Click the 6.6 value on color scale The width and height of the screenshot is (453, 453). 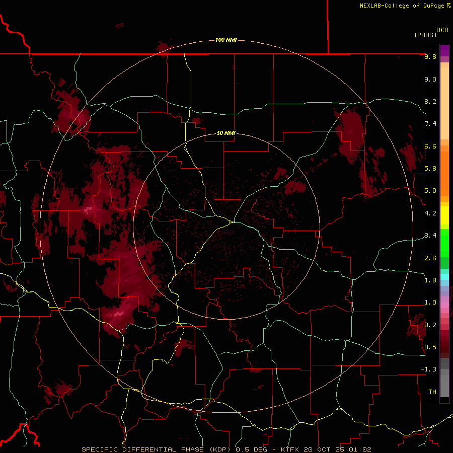(430, 146)
